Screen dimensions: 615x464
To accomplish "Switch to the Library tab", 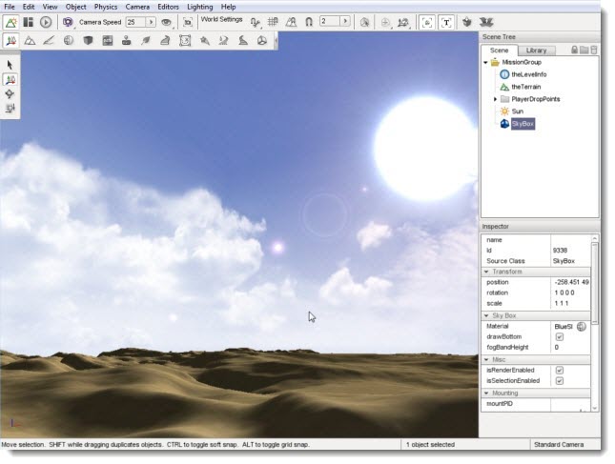I will [536, 50].
